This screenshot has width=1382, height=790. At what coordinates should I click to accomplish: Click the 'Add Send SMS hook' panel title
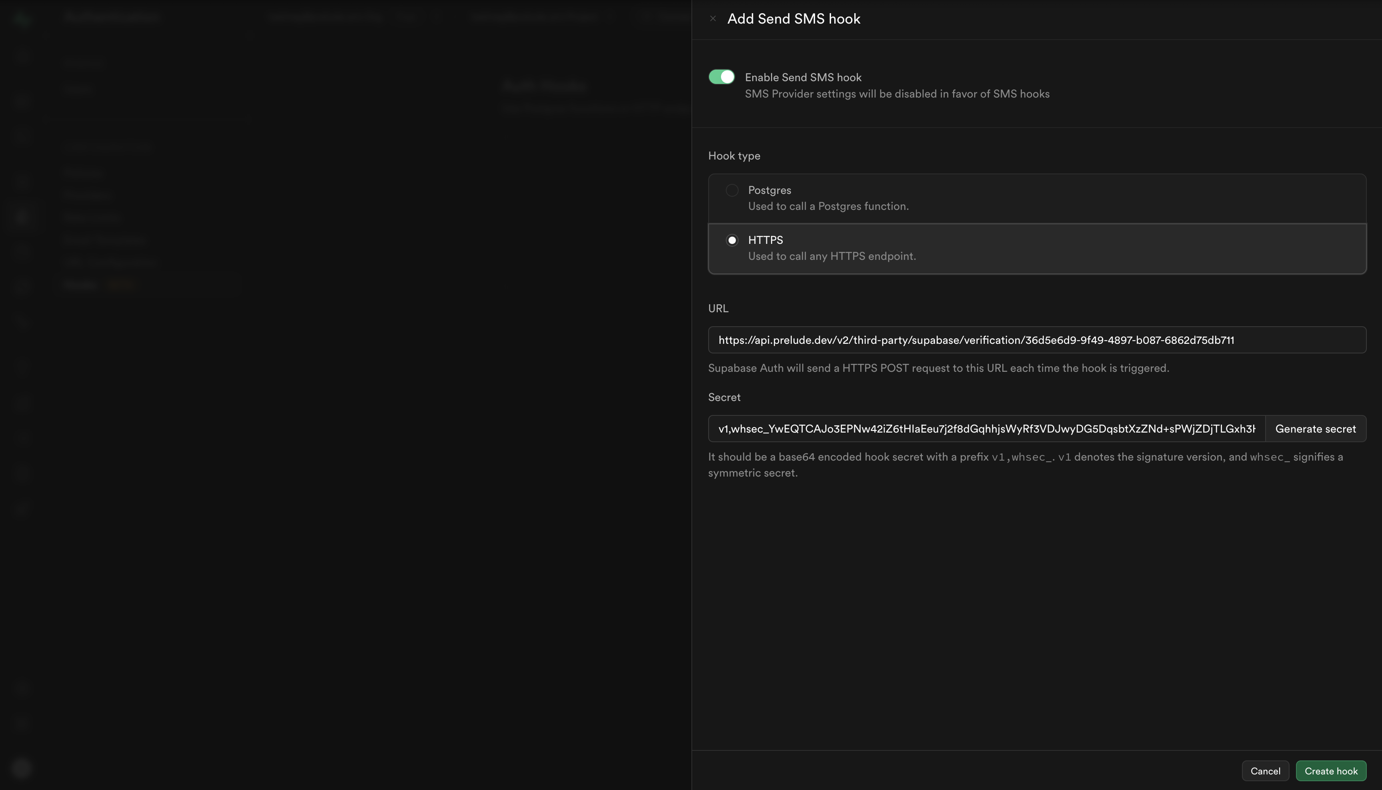point(793,19)
